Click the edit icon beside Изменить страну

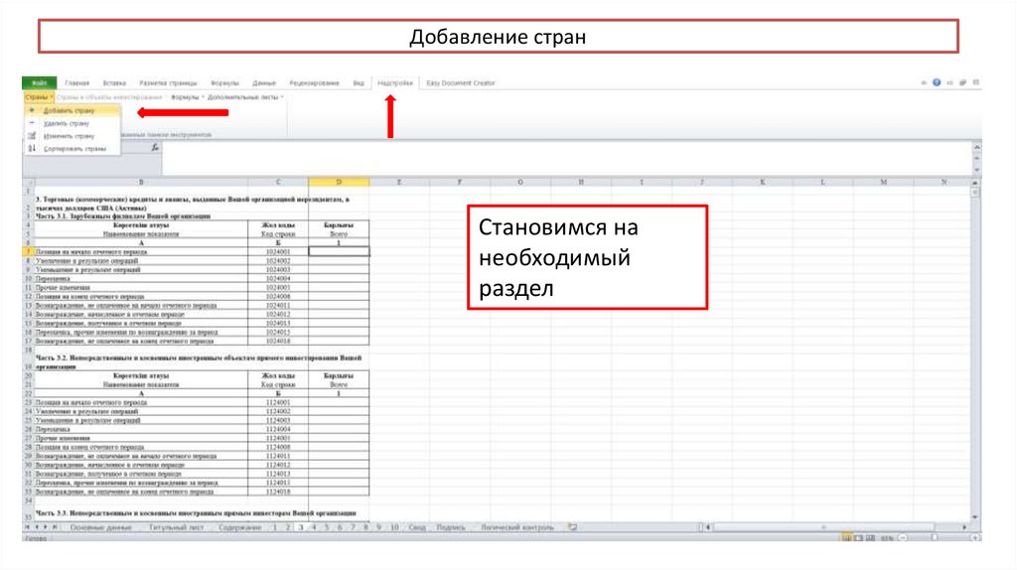coord(32,136)
